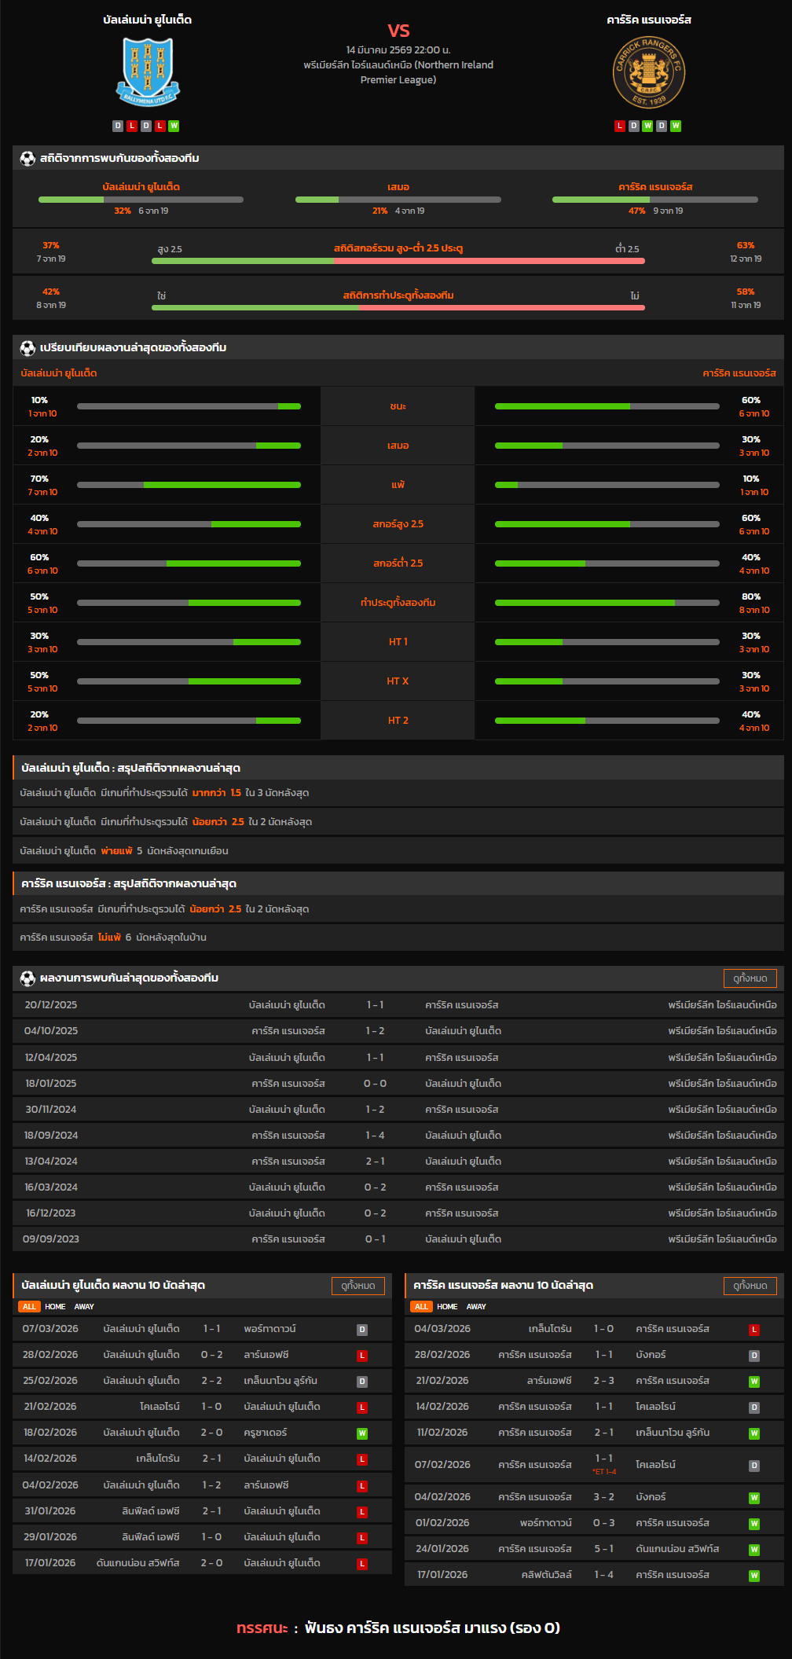Click the Ballymena United club crest
Image resolution: width=792 pixels, height=1659 pixels.
(148, 72)
